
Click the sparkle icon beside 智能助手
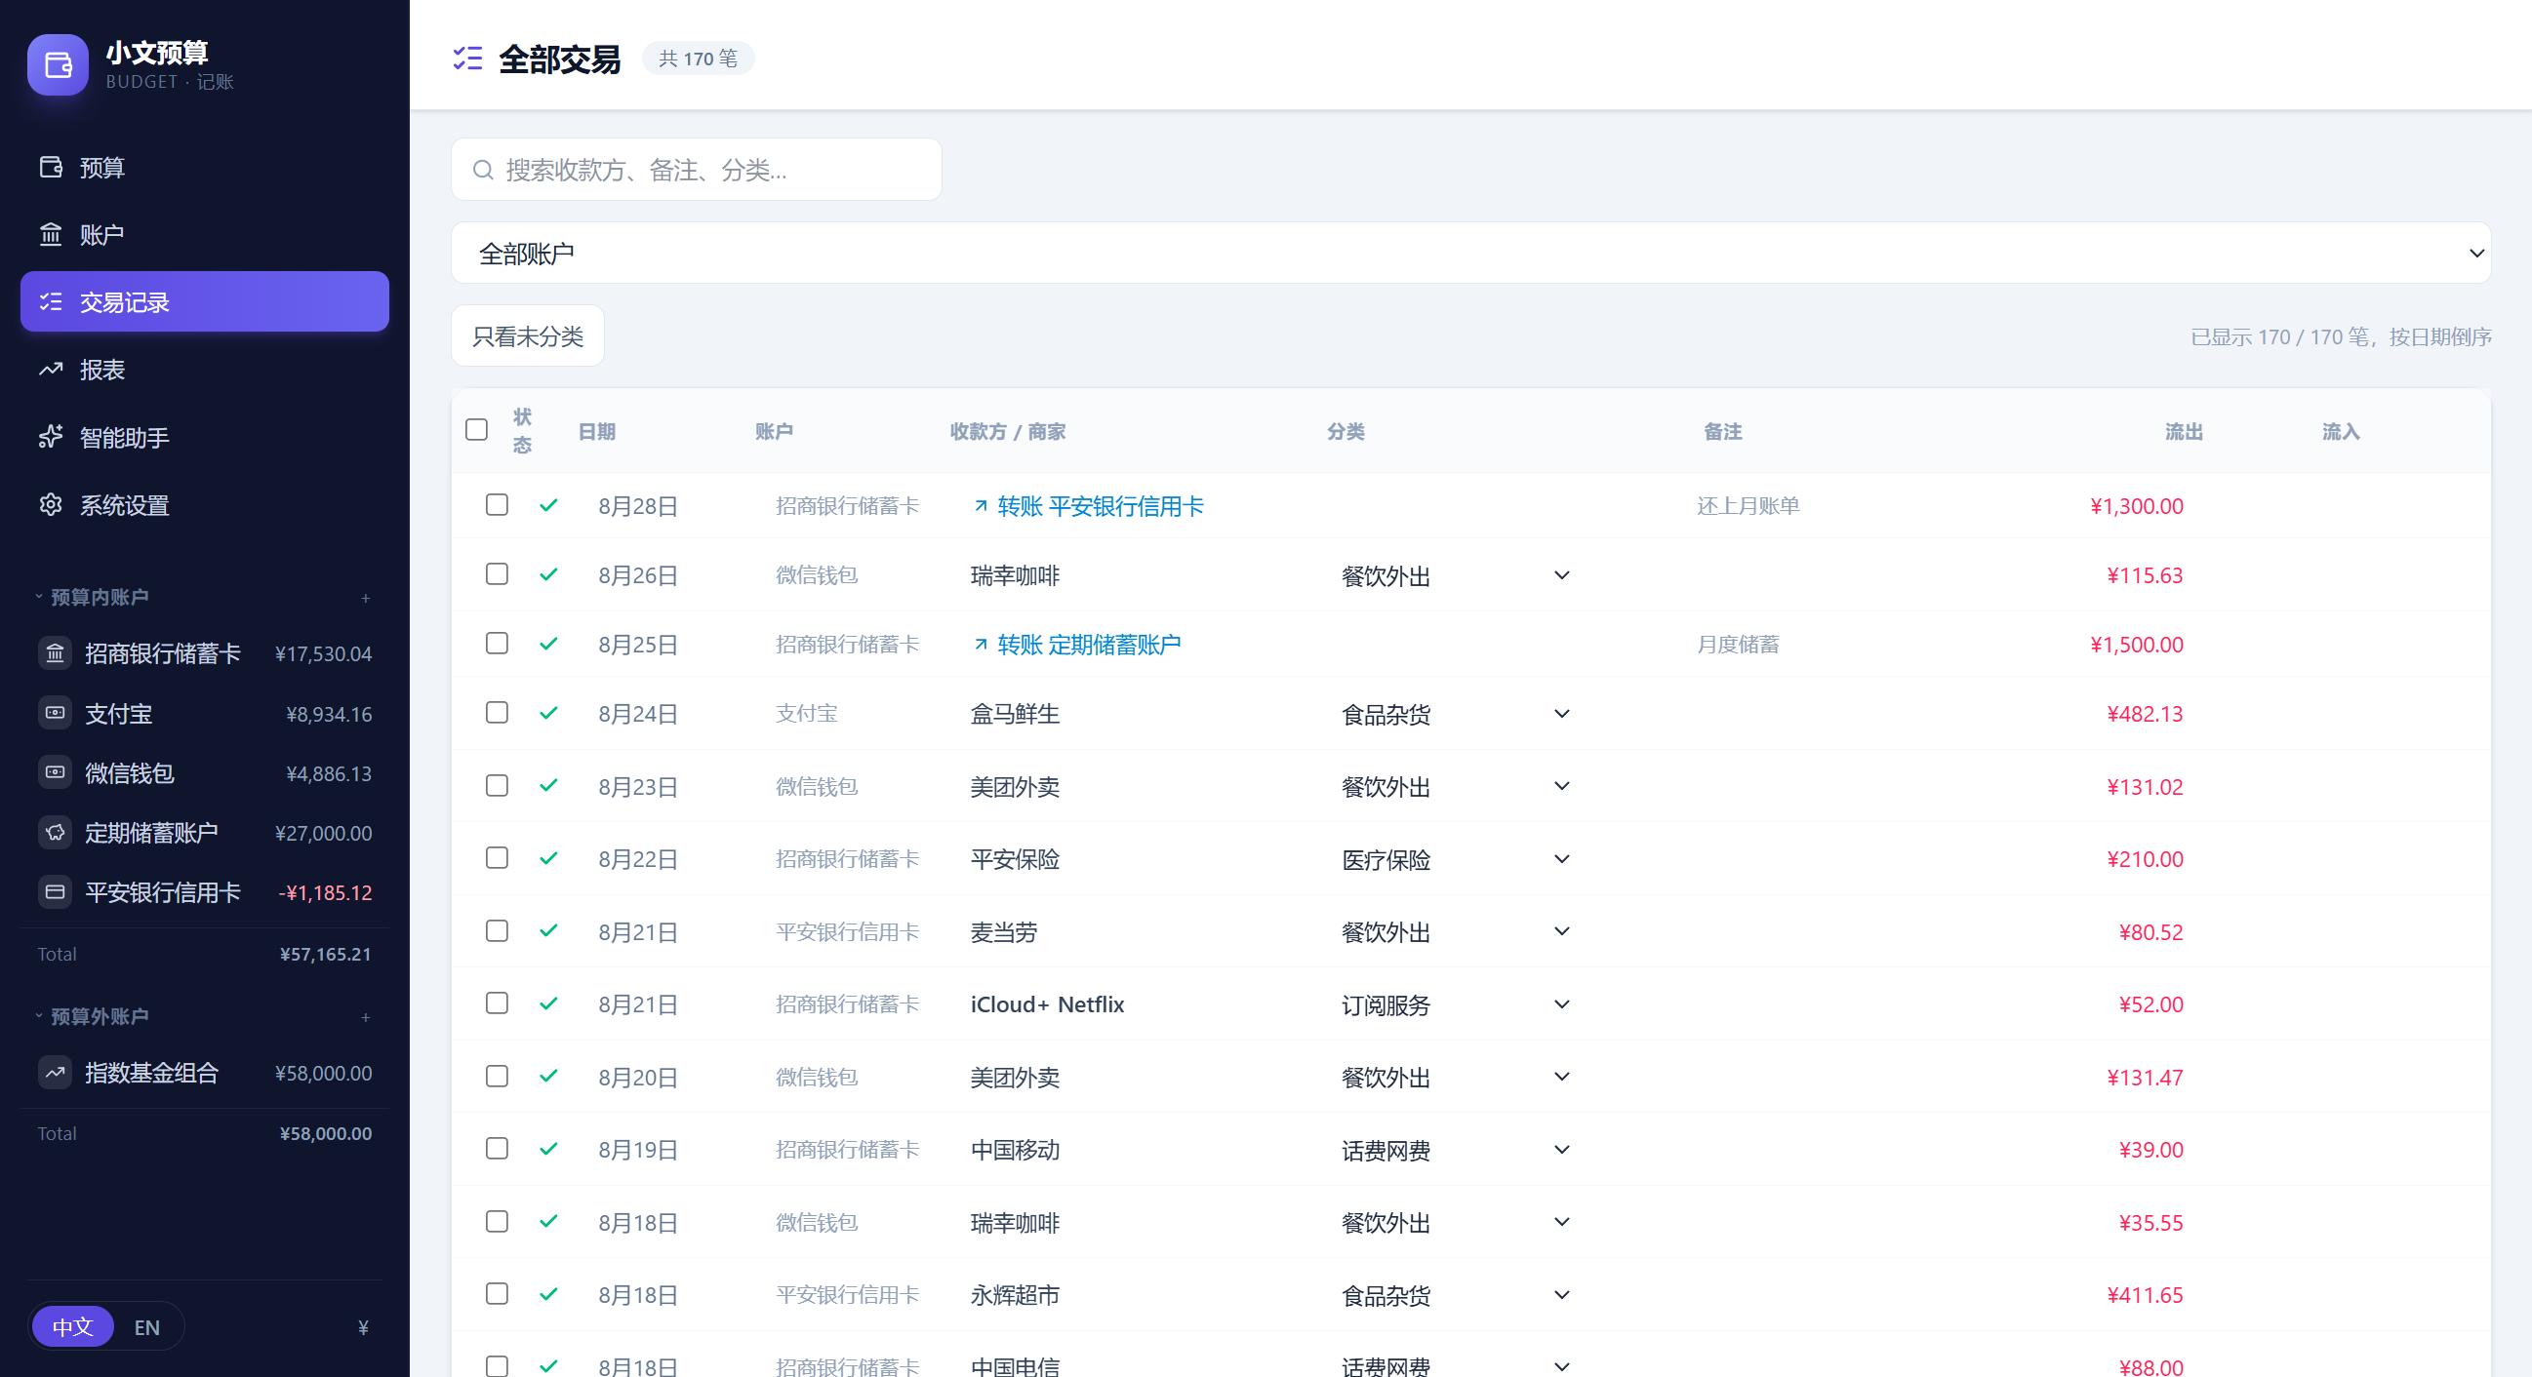pos(51,437)
